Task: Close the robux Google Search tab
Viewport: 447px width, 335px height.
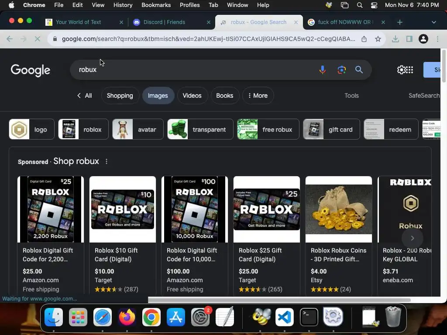Action: (296, 22)
